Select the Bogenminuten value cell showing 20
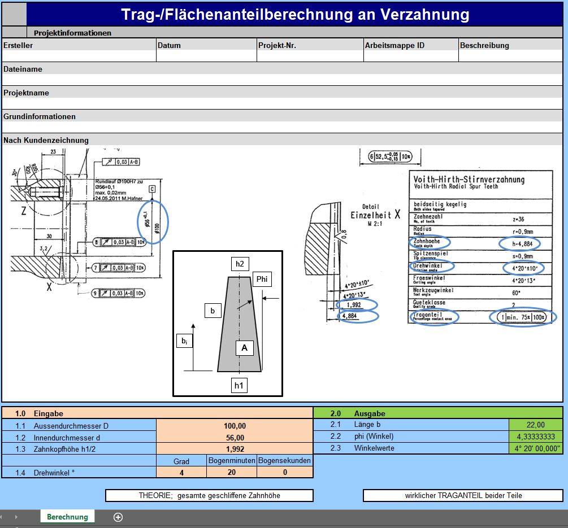 pos(232,472)
